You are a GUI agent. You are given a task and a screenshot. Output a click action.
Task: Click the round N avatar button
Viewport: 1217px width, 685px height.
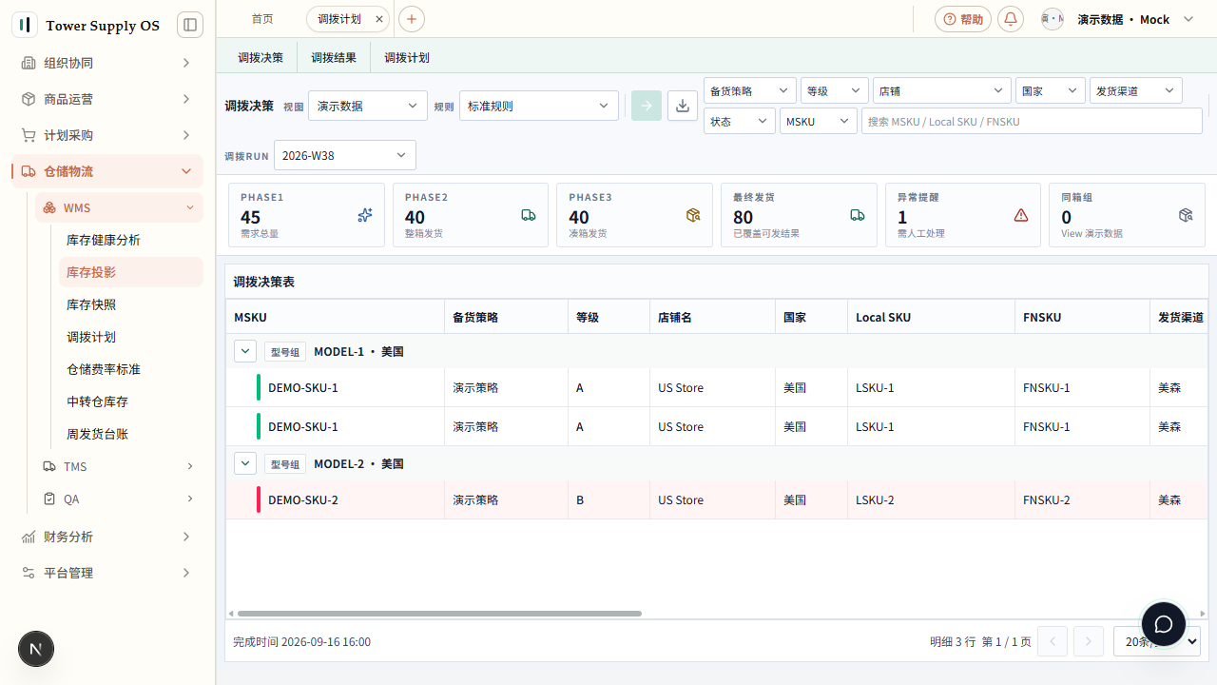36,650
